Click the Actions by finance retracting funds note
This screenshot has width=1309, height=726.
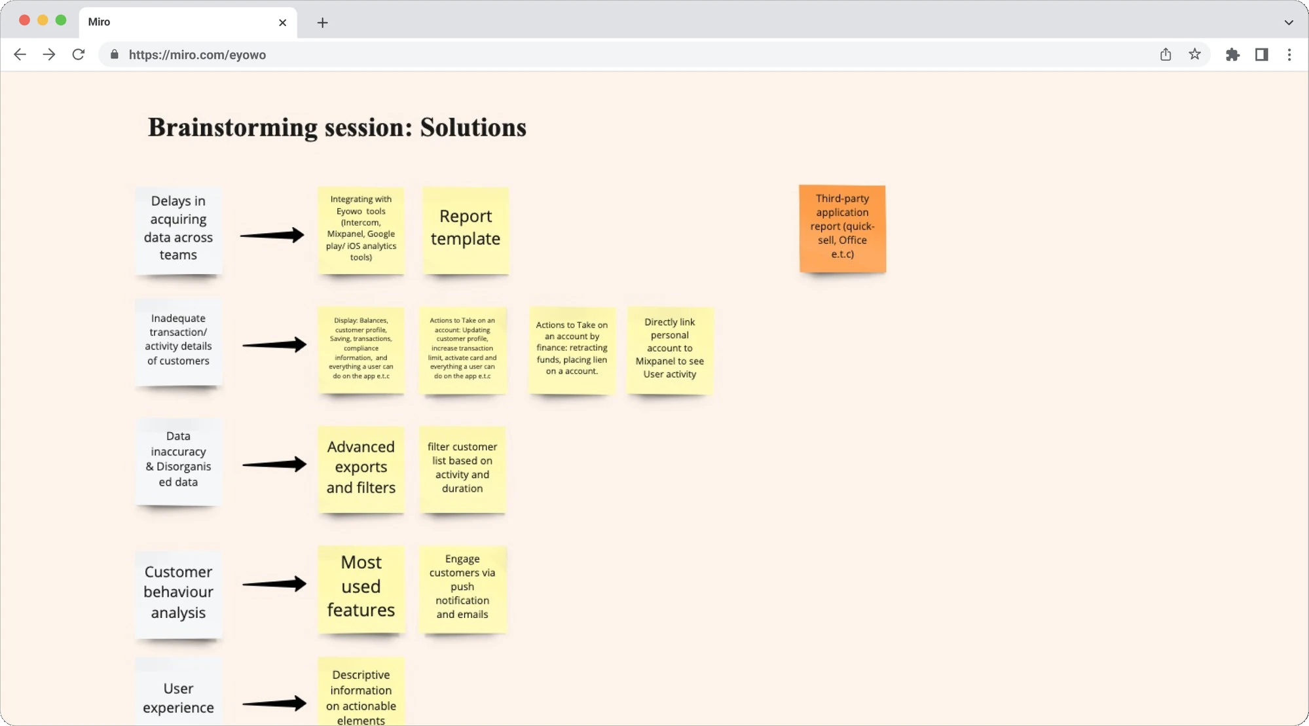(572, 350)
